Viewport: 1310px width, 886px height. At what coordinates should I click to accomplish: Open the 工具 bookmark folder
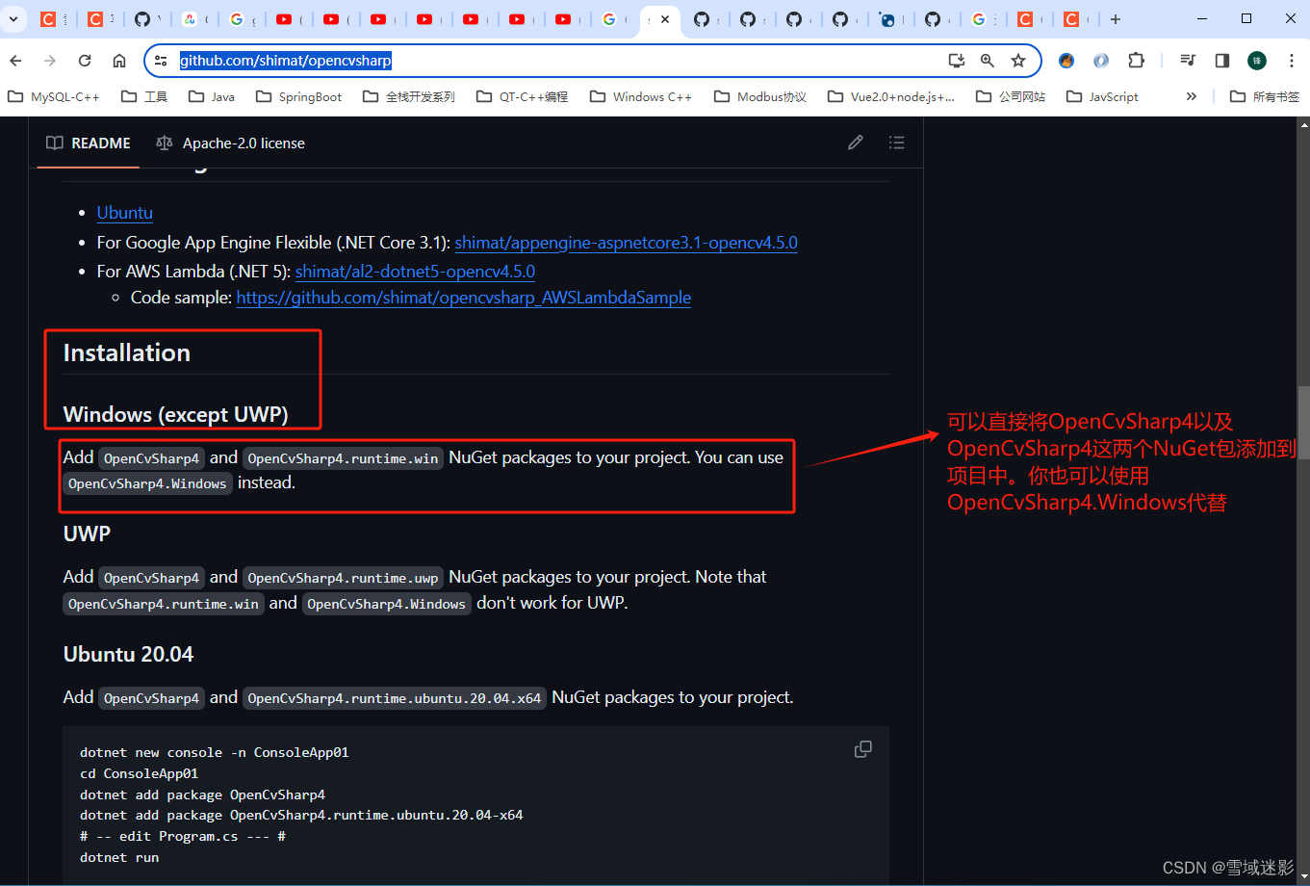coord(144,96)
